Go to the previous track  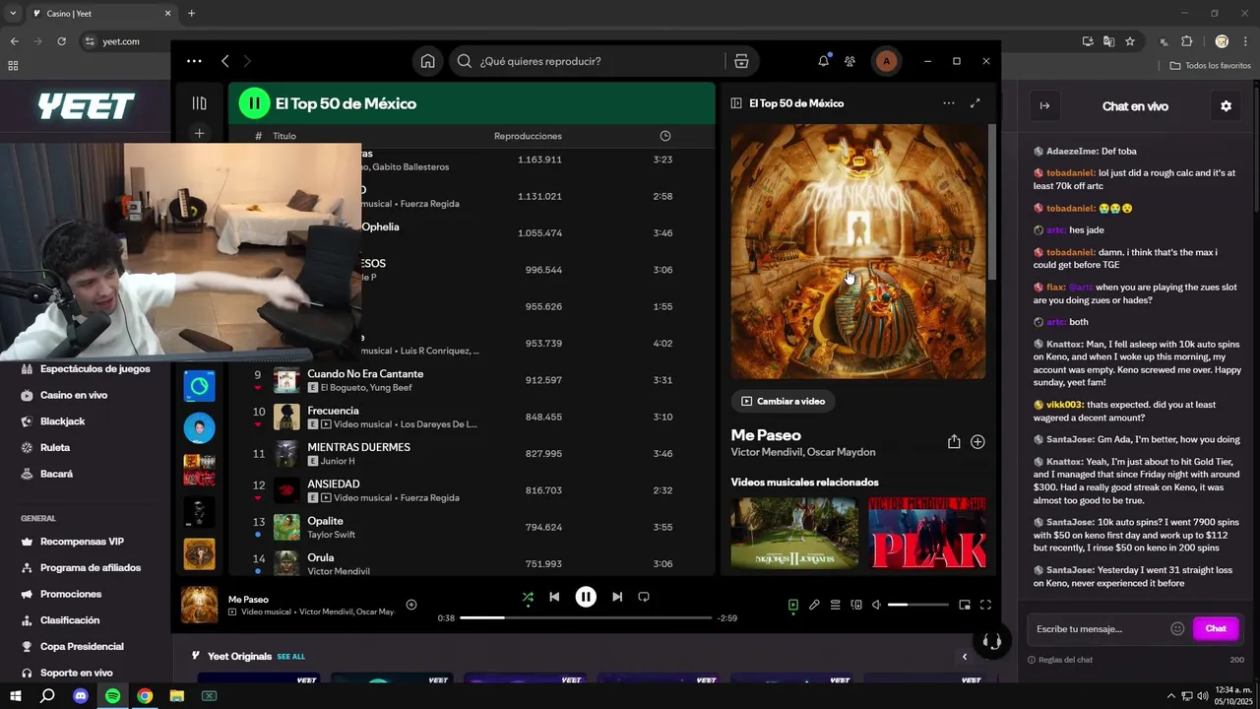(x=554, y=597)
